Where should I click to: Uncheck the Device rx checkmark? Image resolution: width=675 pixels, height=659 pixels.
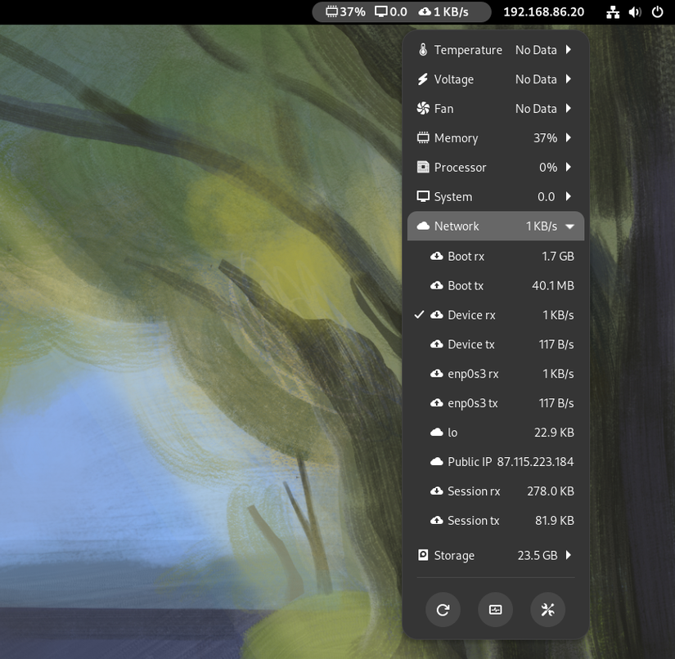419,315
